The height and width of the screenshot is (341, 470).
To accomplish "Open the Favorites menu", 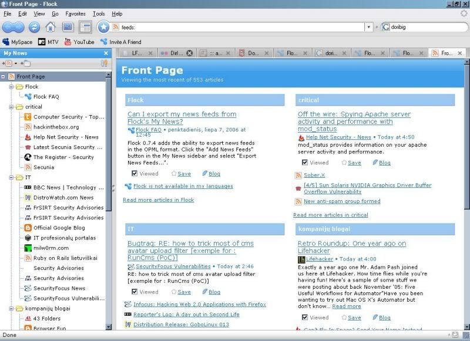I will tap(75, 13).
